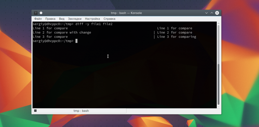Select the tmp : bash tab
The image size is (259, 127).
(79, 111)
